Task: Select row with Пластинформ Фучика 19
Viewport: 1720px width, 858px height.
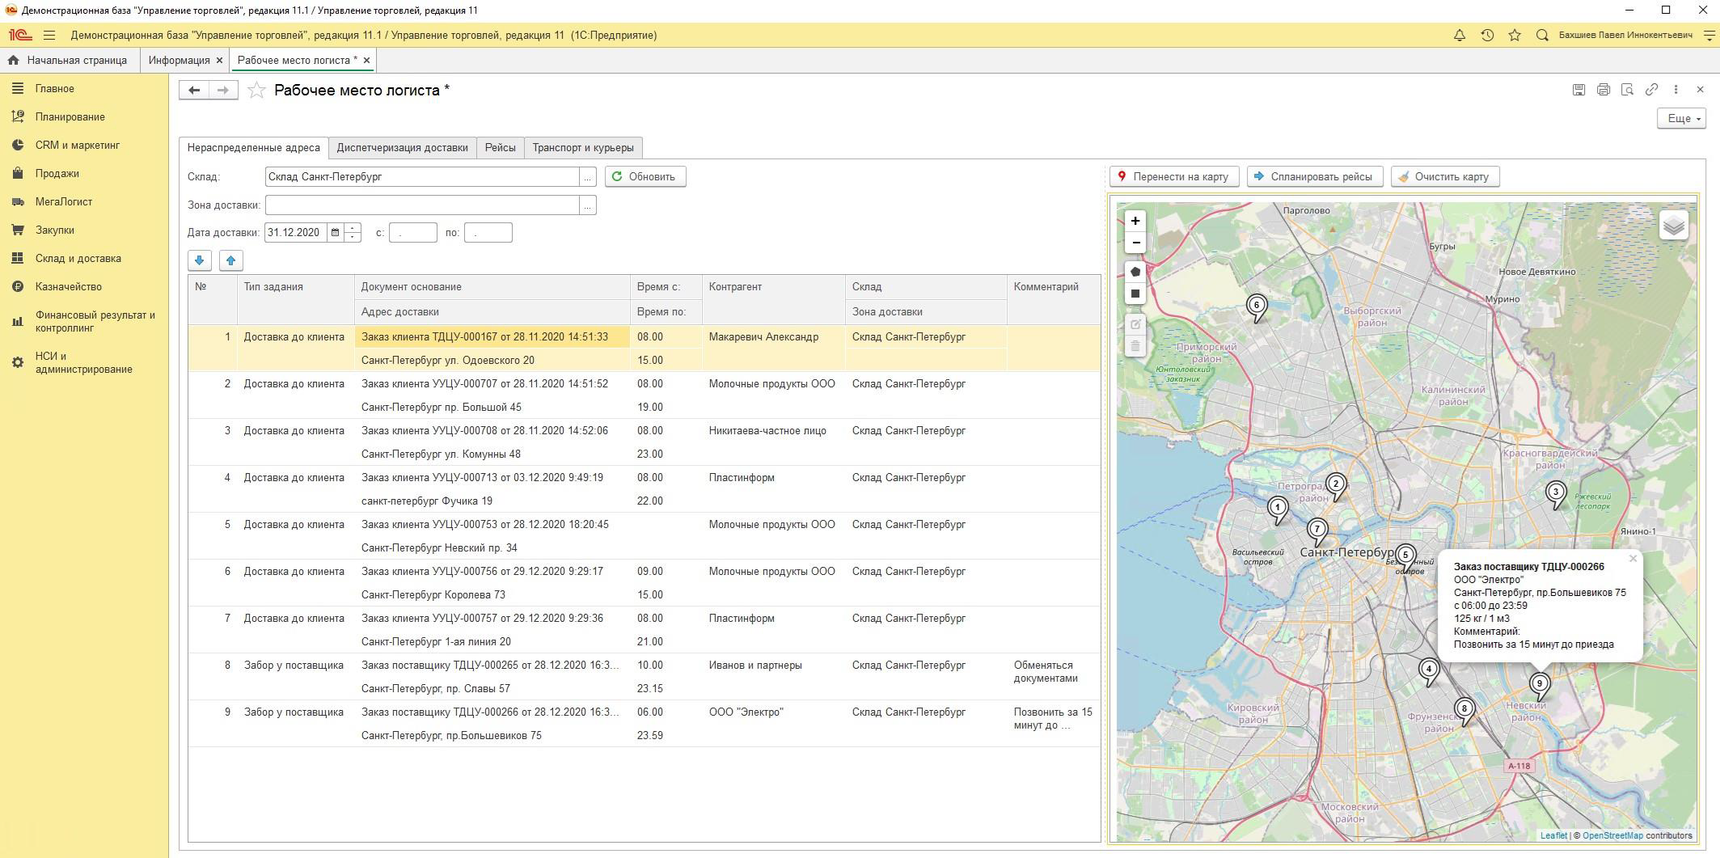Action: (x=644, y=489)
